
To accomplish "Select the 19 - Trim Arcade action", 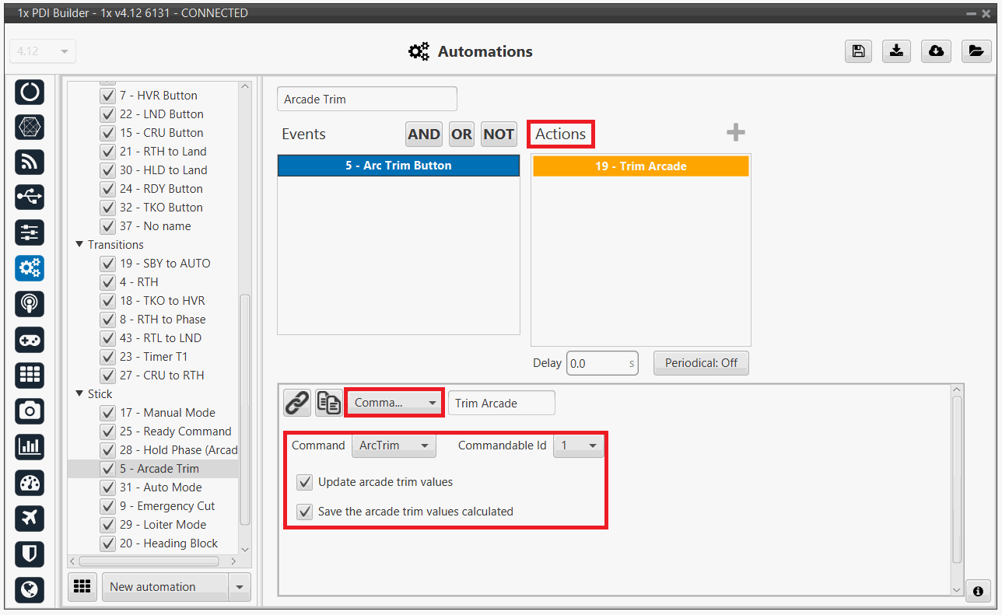I will (640, 166).
